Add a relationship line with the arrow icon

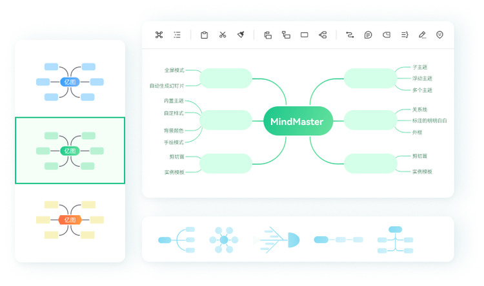pyautogui.click(x=350, y=35)
